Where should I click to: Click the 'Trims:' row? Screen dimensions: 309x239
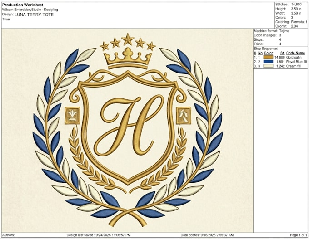pyautogui.click(x=267, y=44)
